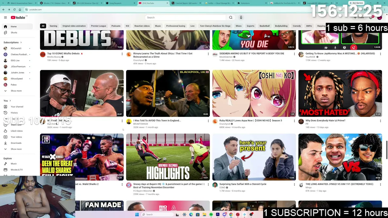Open options menu for SIDEMEN AMONG US video

click(x=294, y=54)
